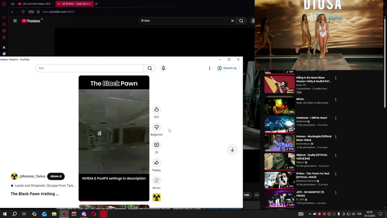
Task: Open options menu for Eminem Mockingbird
Action: (x=336, y=137)
